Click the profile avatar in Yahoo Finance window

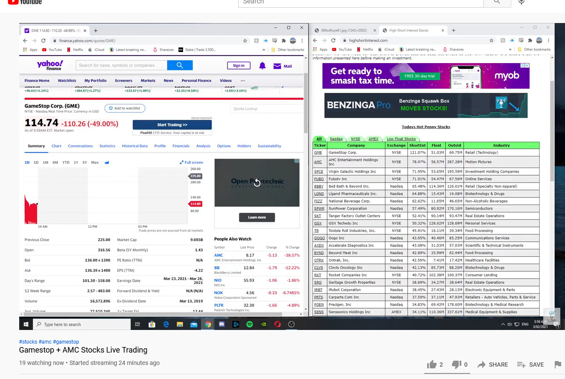pyautogui.click(x=293, y=41)
